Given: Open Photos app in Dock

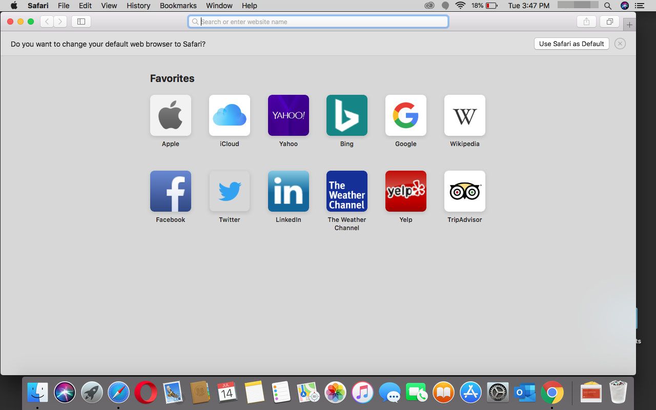Looking at the screenshot, I should pyautogui.click(x=336, y=393).
